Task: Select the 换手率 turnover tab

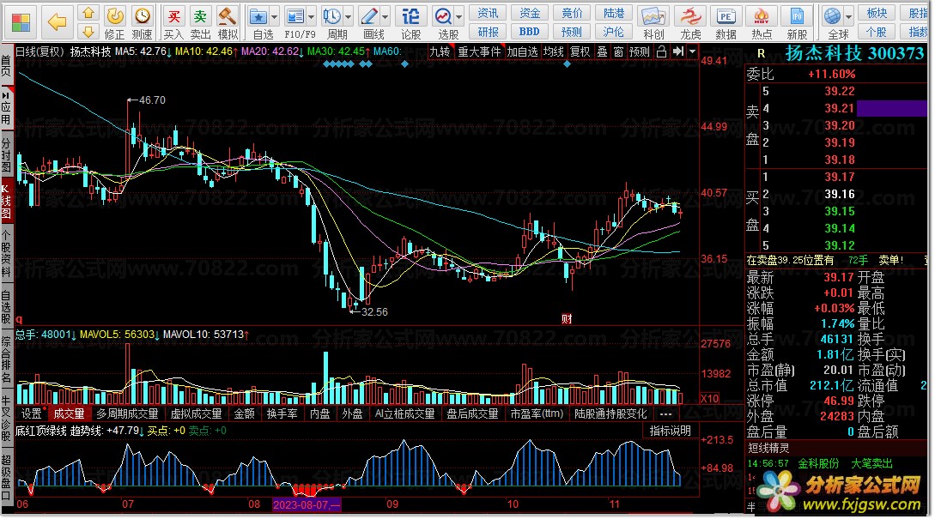Action: [x=282, y=413]
